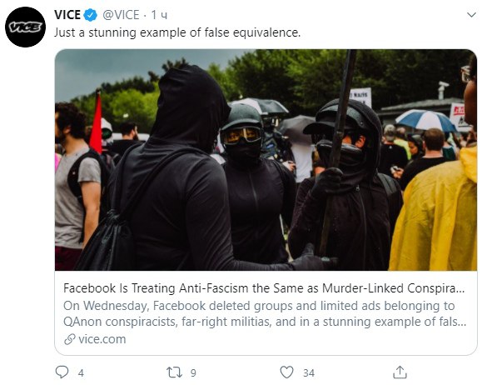Viewport: 487px width, 385px height.
Task: Open the article headline about Facebook and Anti-Fascism
Action: (x=264, y=288)
